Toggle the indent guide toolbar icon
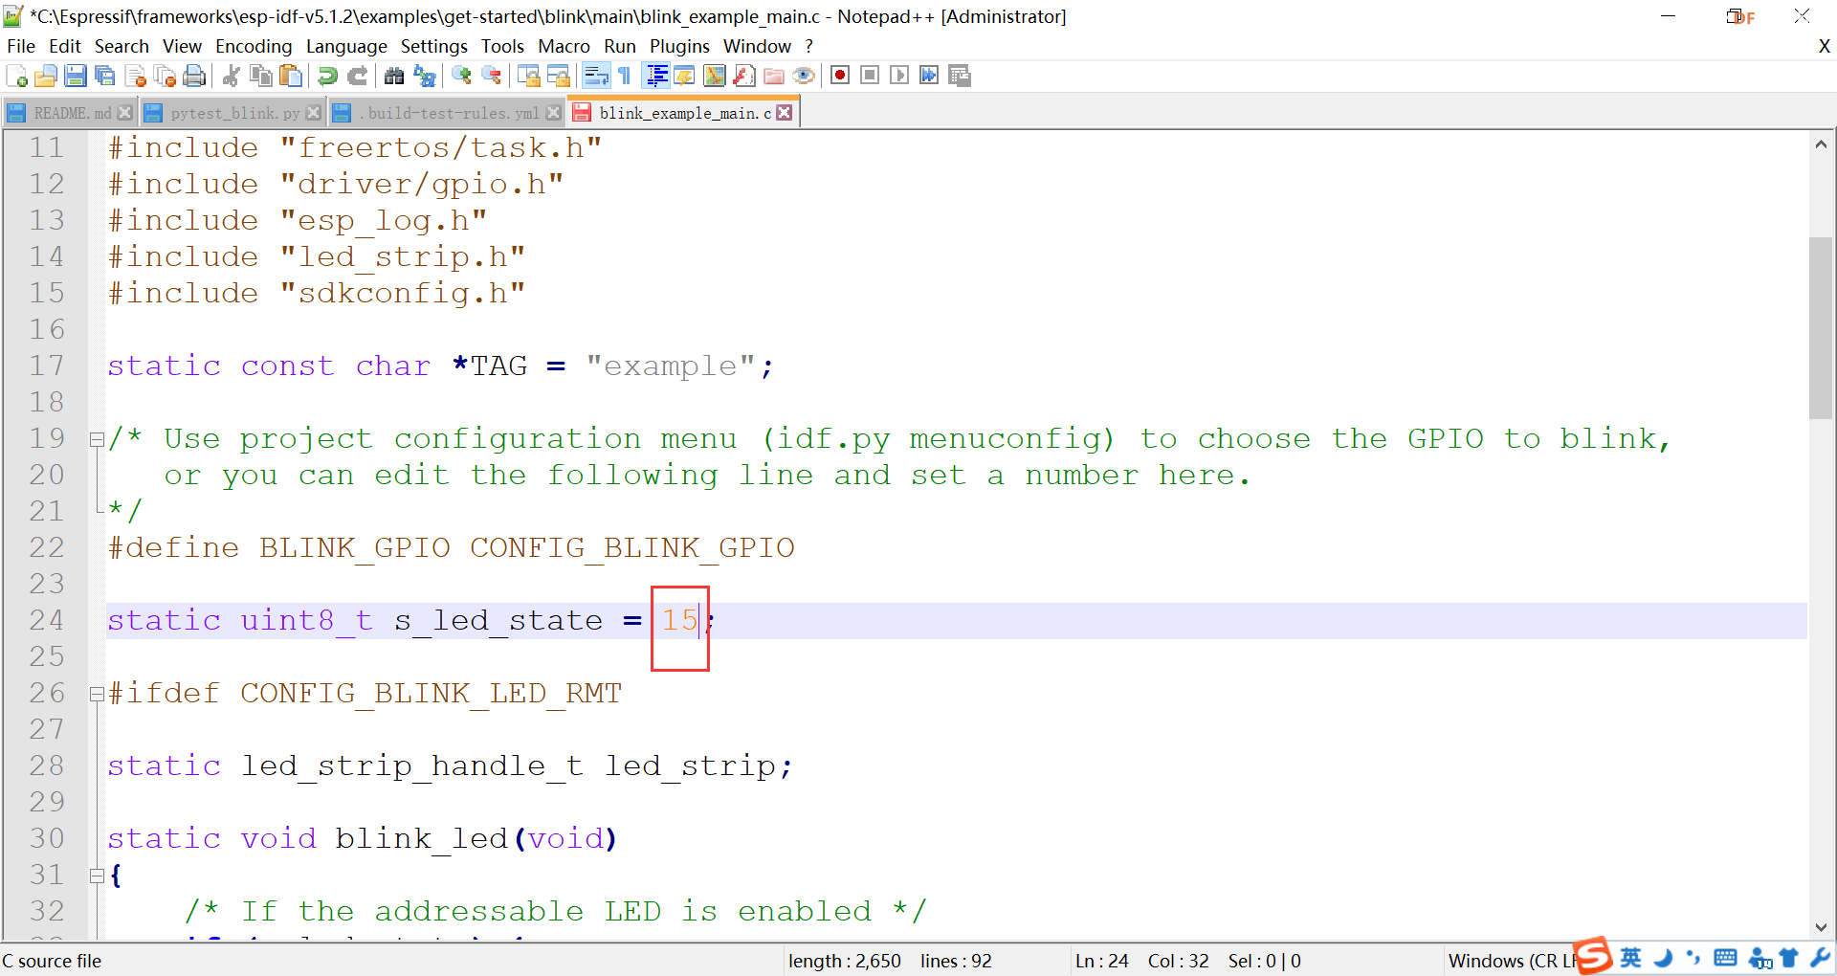1837x976 pixels. click(656, 76)
